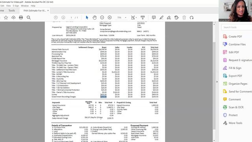Close the FHA Estimate document tab

pyautogui.click(x=48, y=11)
